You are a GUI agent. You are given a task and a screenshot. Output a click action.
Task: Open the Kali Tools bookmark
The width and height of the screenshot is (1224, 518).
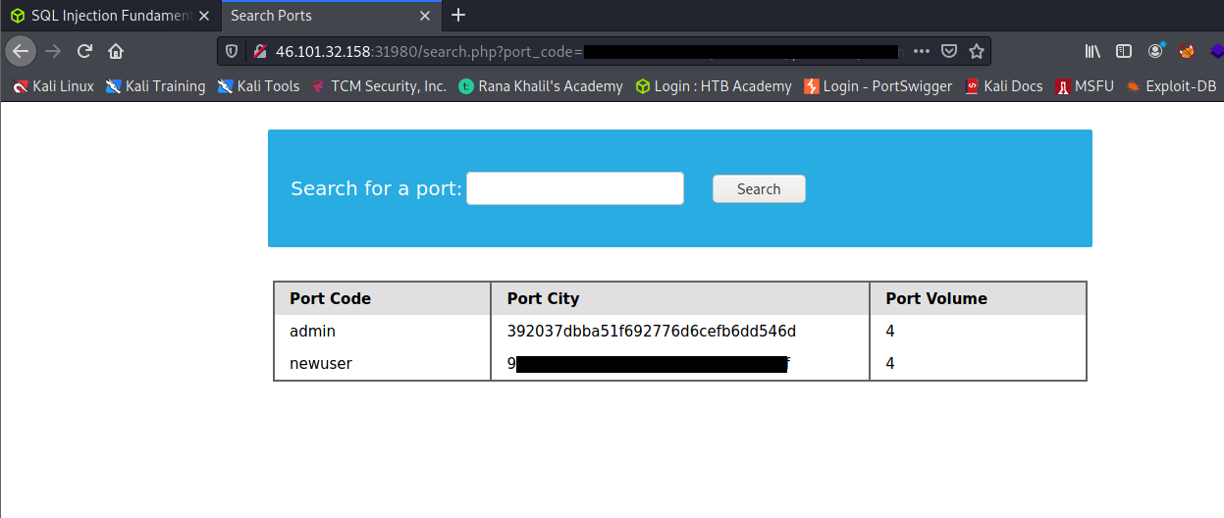(258, 86)
